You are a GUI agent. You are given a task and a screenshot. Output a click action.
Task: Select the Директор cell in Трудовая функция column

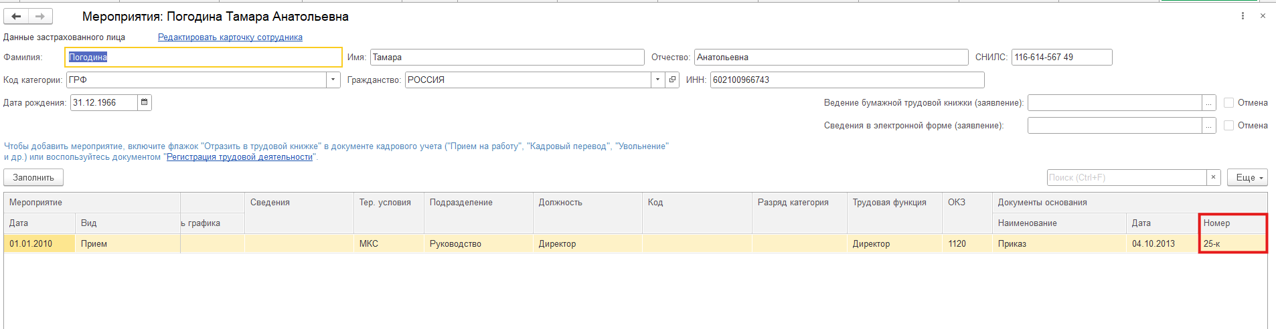click(894, 244)
